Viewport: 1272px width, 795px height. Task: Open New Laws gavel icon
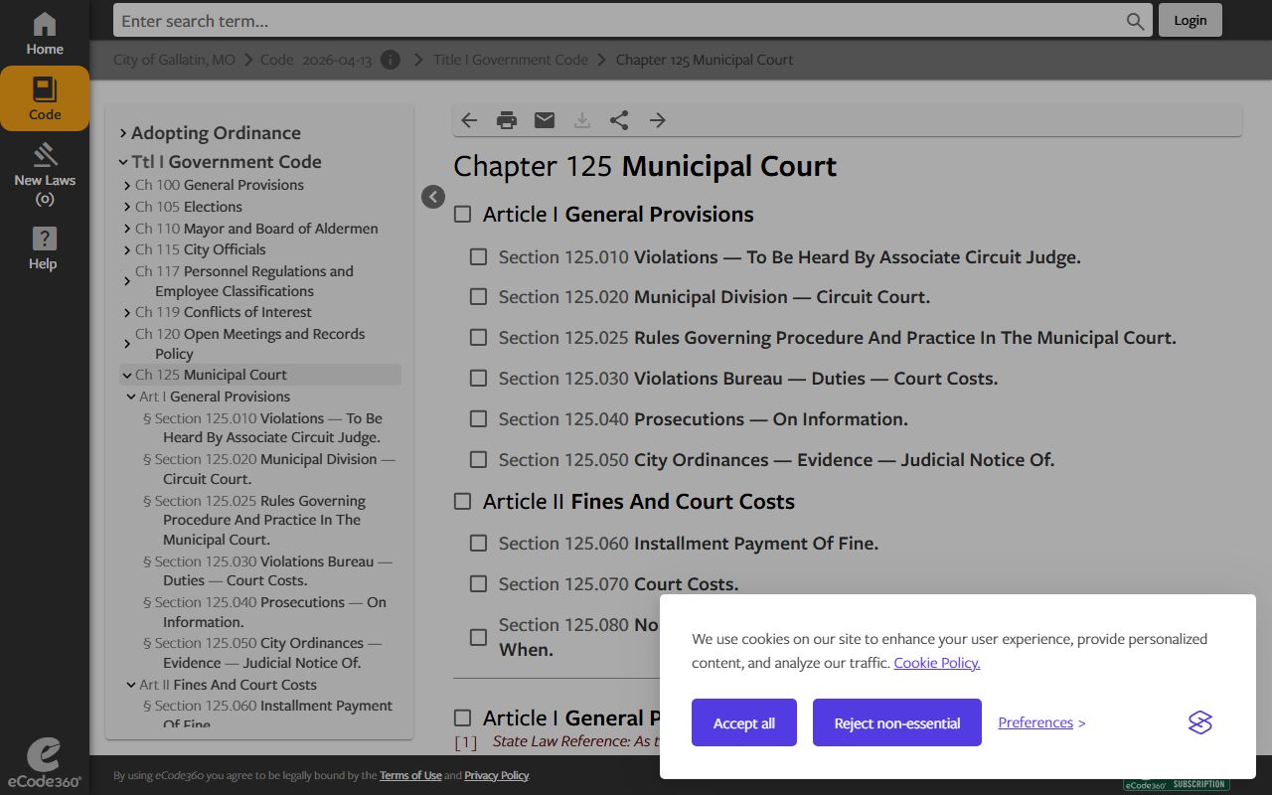click(x=45, y=174)
